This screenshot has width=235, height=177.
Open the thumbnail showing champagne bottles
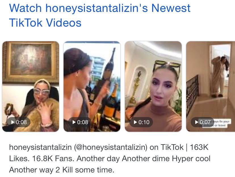click(x=92, y=87)
